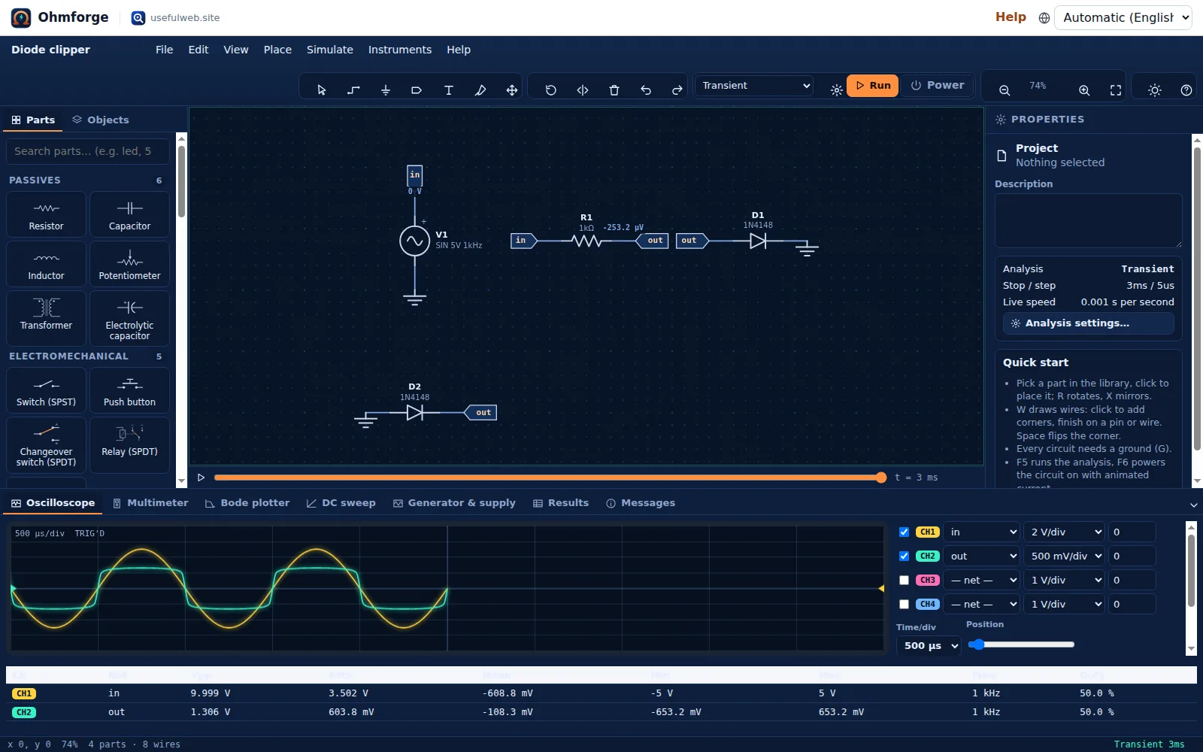Select the pointer tool in toolbar
This screenshot has width=1203, height=752.
click(322, 90)
